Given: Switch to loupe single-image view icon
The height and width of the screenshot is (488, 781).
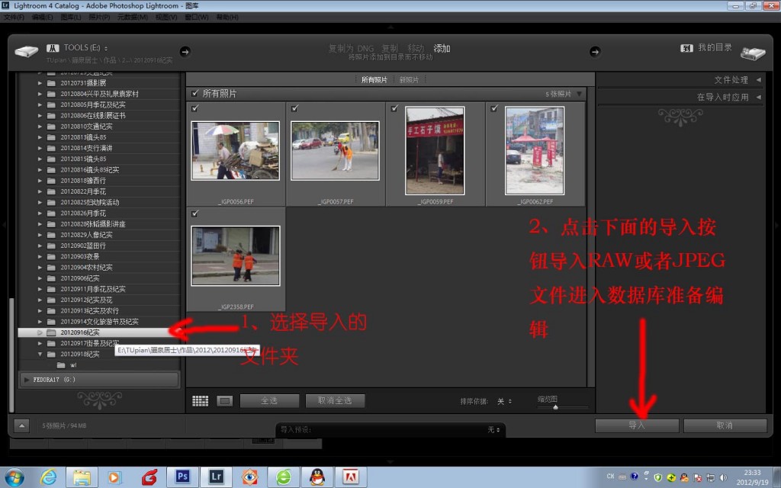Looking at the screenshot, I should [x=225, y=401].
